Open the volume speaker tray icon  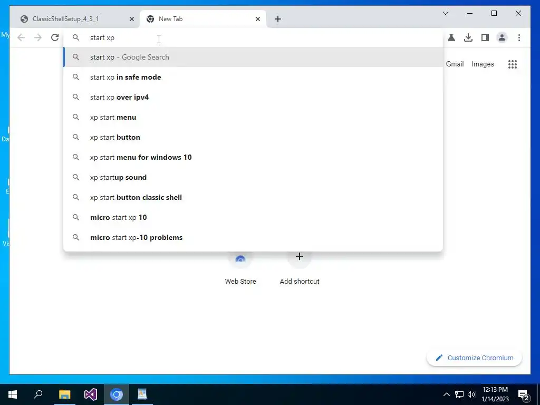pyautogui.click(x=471, y=394)
